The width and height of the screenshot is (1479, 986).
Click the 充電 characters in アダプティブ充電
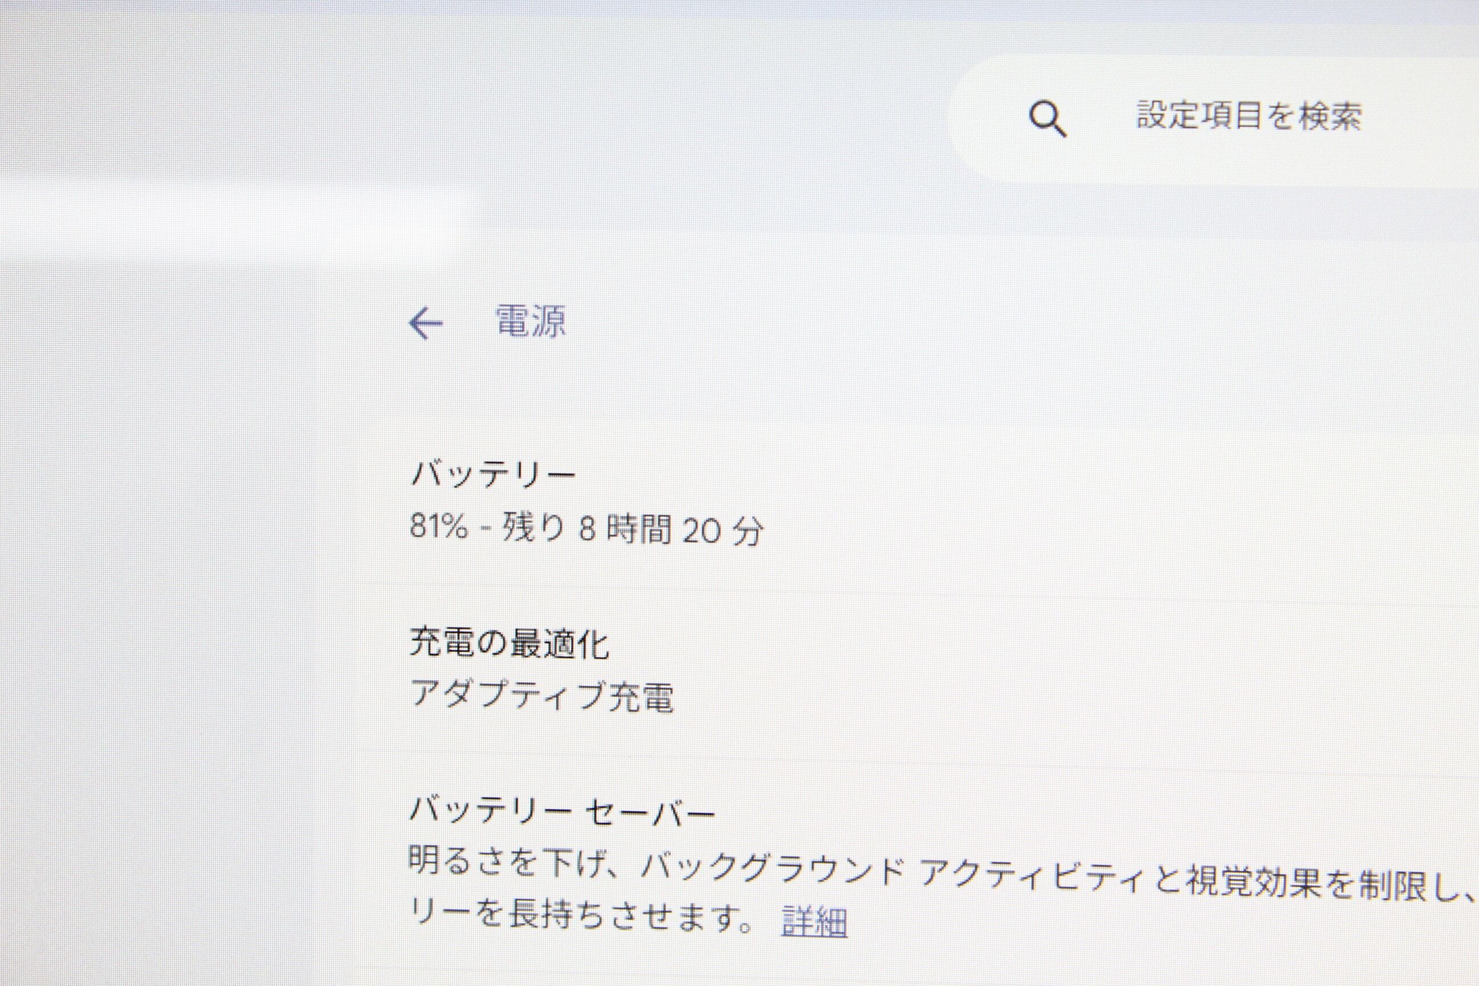click(641, 697)
